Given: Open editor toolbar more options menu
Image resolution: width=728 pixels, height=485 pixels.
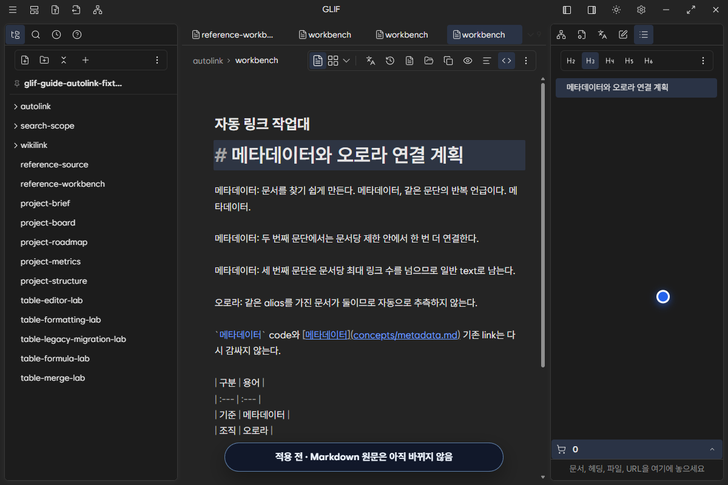Looking at the screenshot, I should coord(526,61).
